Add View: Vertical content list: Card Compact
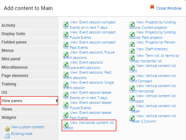 153,78
